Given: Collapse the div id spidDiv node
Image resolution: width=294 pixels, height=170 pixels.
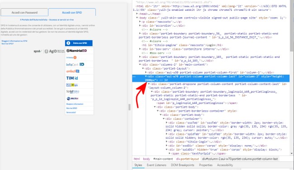Looking at the screenshot, I should point(166,149).
